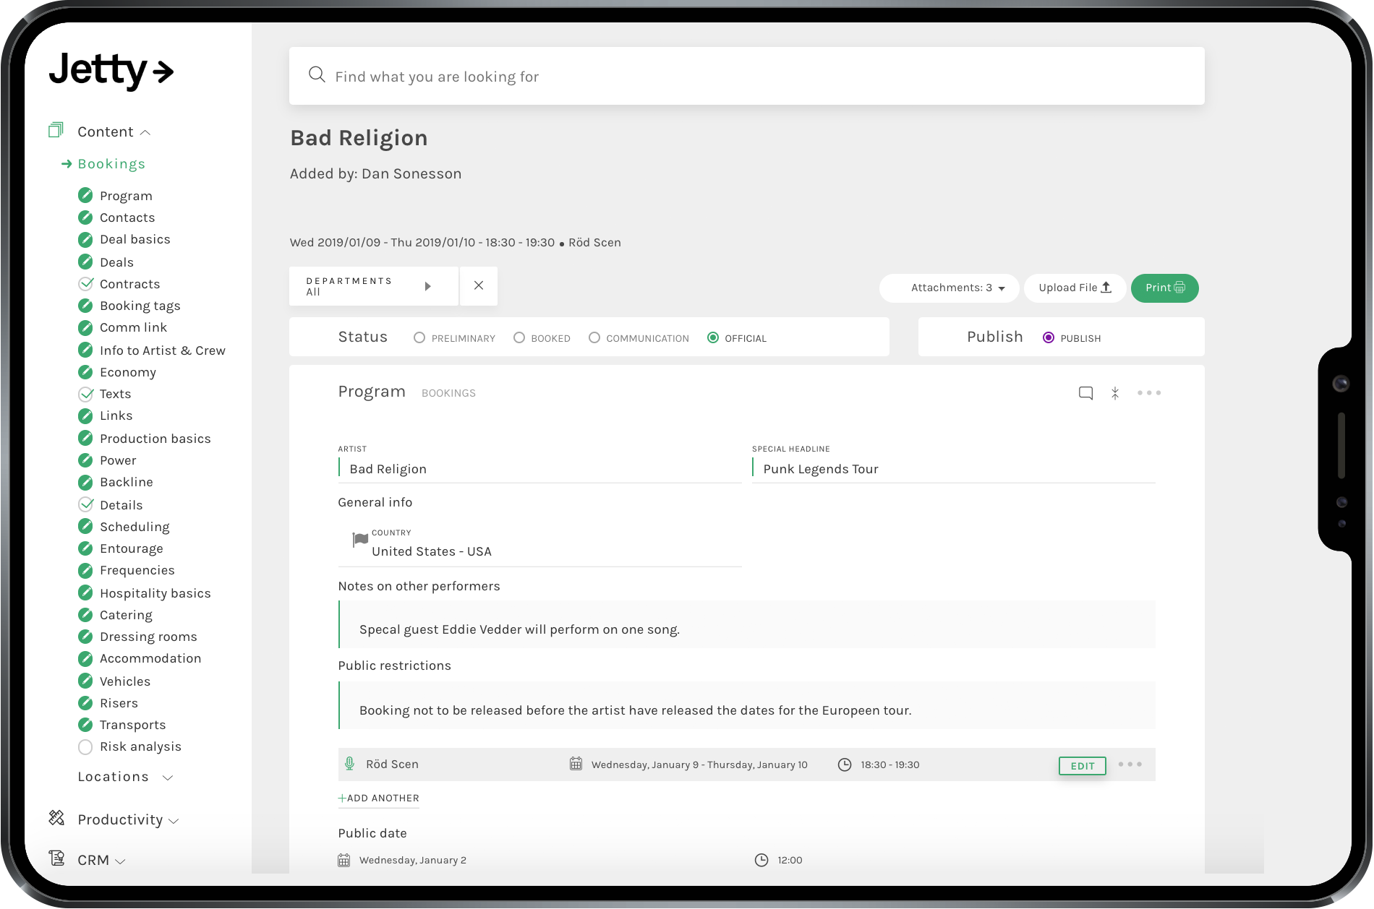This screenshot has width=1374, height=909.
Task: Click the Edit button on Röd Scen row
Action: click(1082, 766)
